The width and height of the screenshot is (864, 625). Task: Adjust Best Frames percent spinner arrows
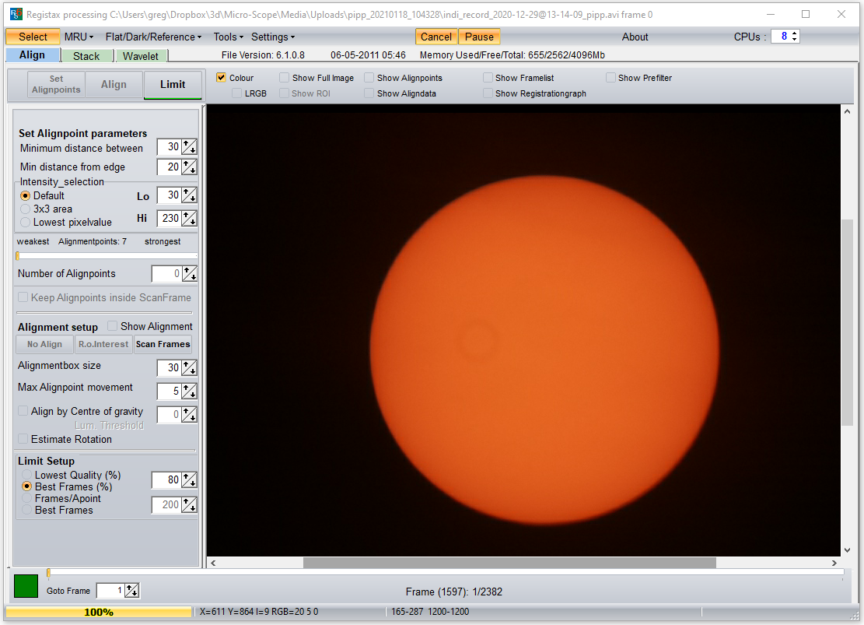point(190,480)
